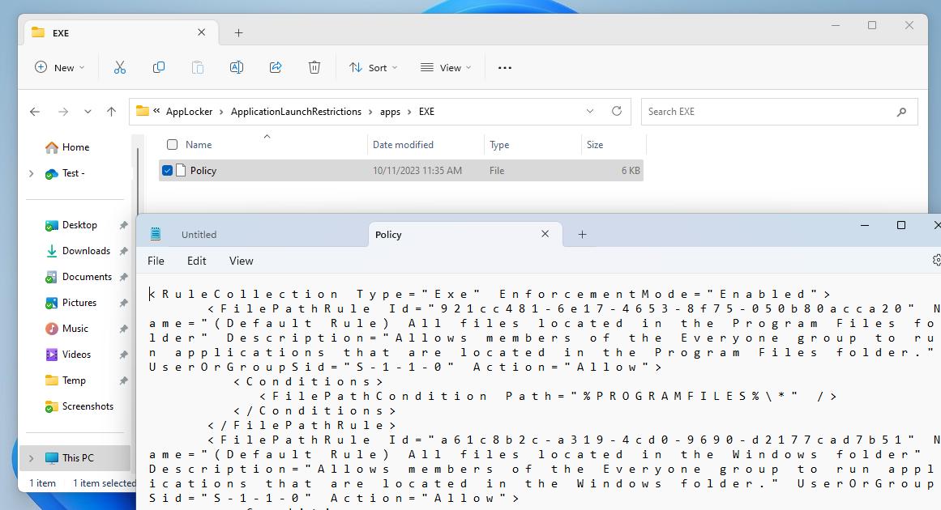Image resolution: width=941 pixels, height=510 pixels.
Task: Expand the This PC tree node
Action: [x=32, y=458]
